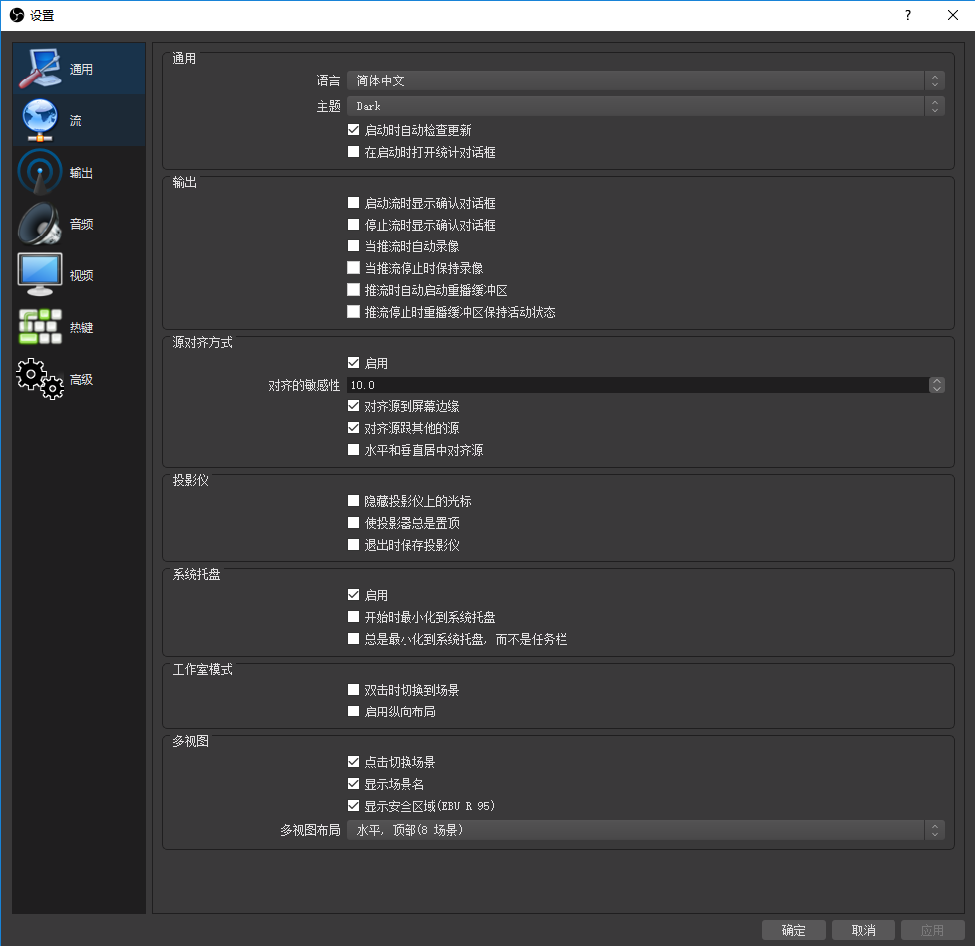Screen dimensions: 975x946
Task: Open the 高级 (Advanced) gears icon
Action: (x=40, y=379)
